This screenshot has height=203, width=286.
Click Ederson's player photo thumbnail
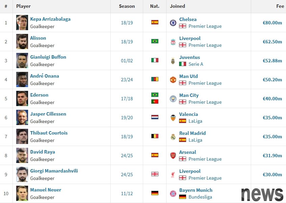[22, 98]
